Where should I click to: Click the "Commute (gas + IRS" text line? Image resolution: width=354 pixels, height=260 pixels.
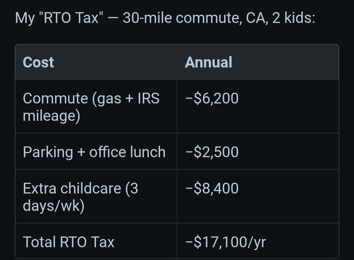click(x=91, y=98)
